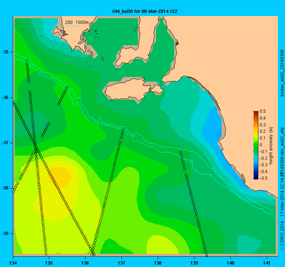Click the "-36" latitude axis label
Screen dimensions: 285x267
[5, 98]
